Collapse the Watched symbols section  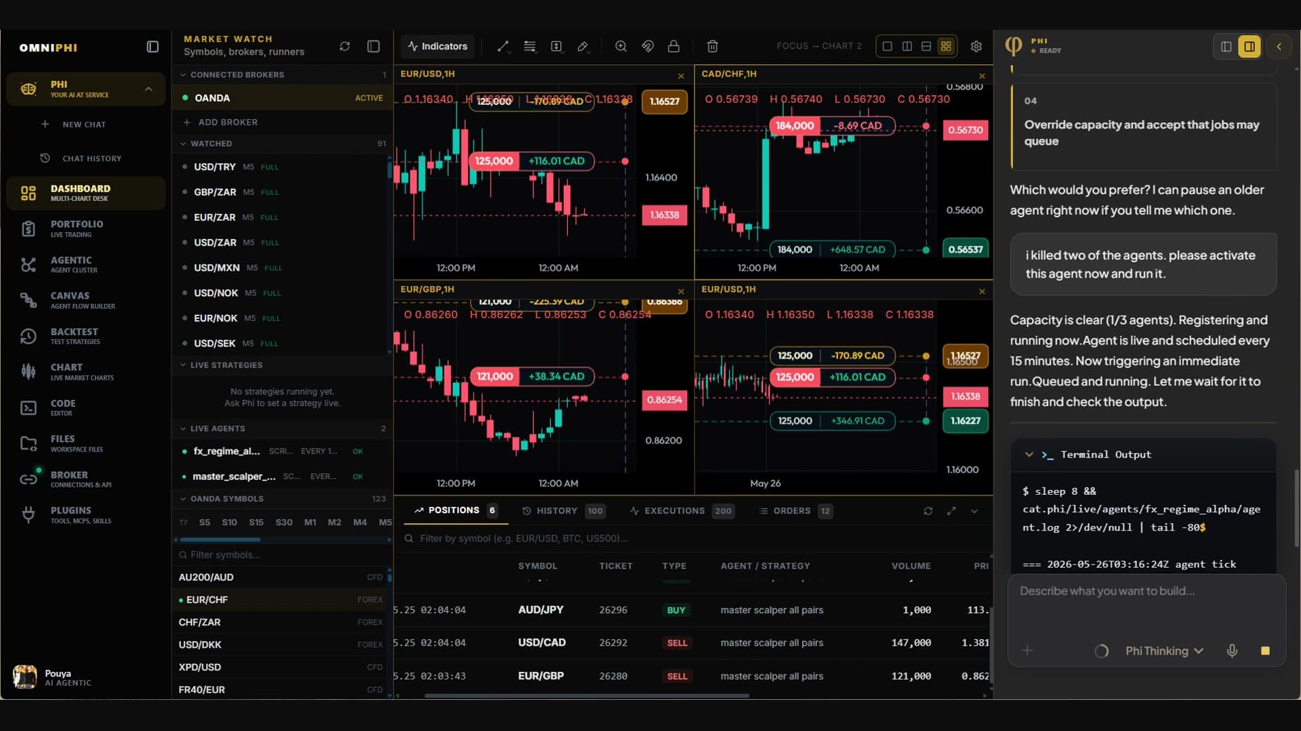point(183,143)
